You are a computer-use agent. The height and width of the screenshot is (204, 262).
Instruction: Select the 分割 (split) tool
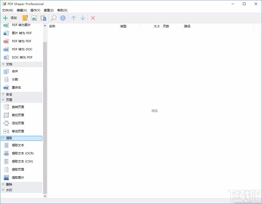coord(15,79)
